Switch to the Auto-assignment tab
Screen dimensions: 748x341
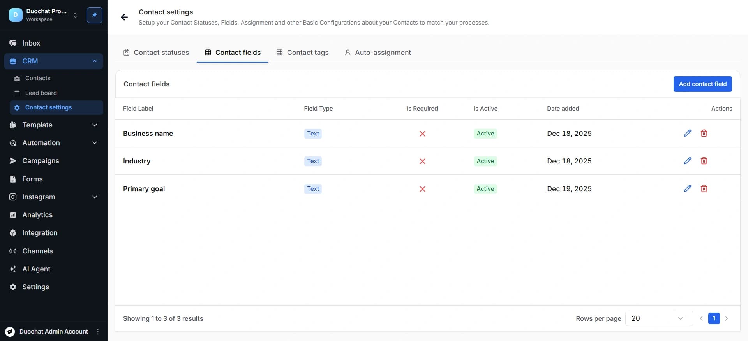378,53
